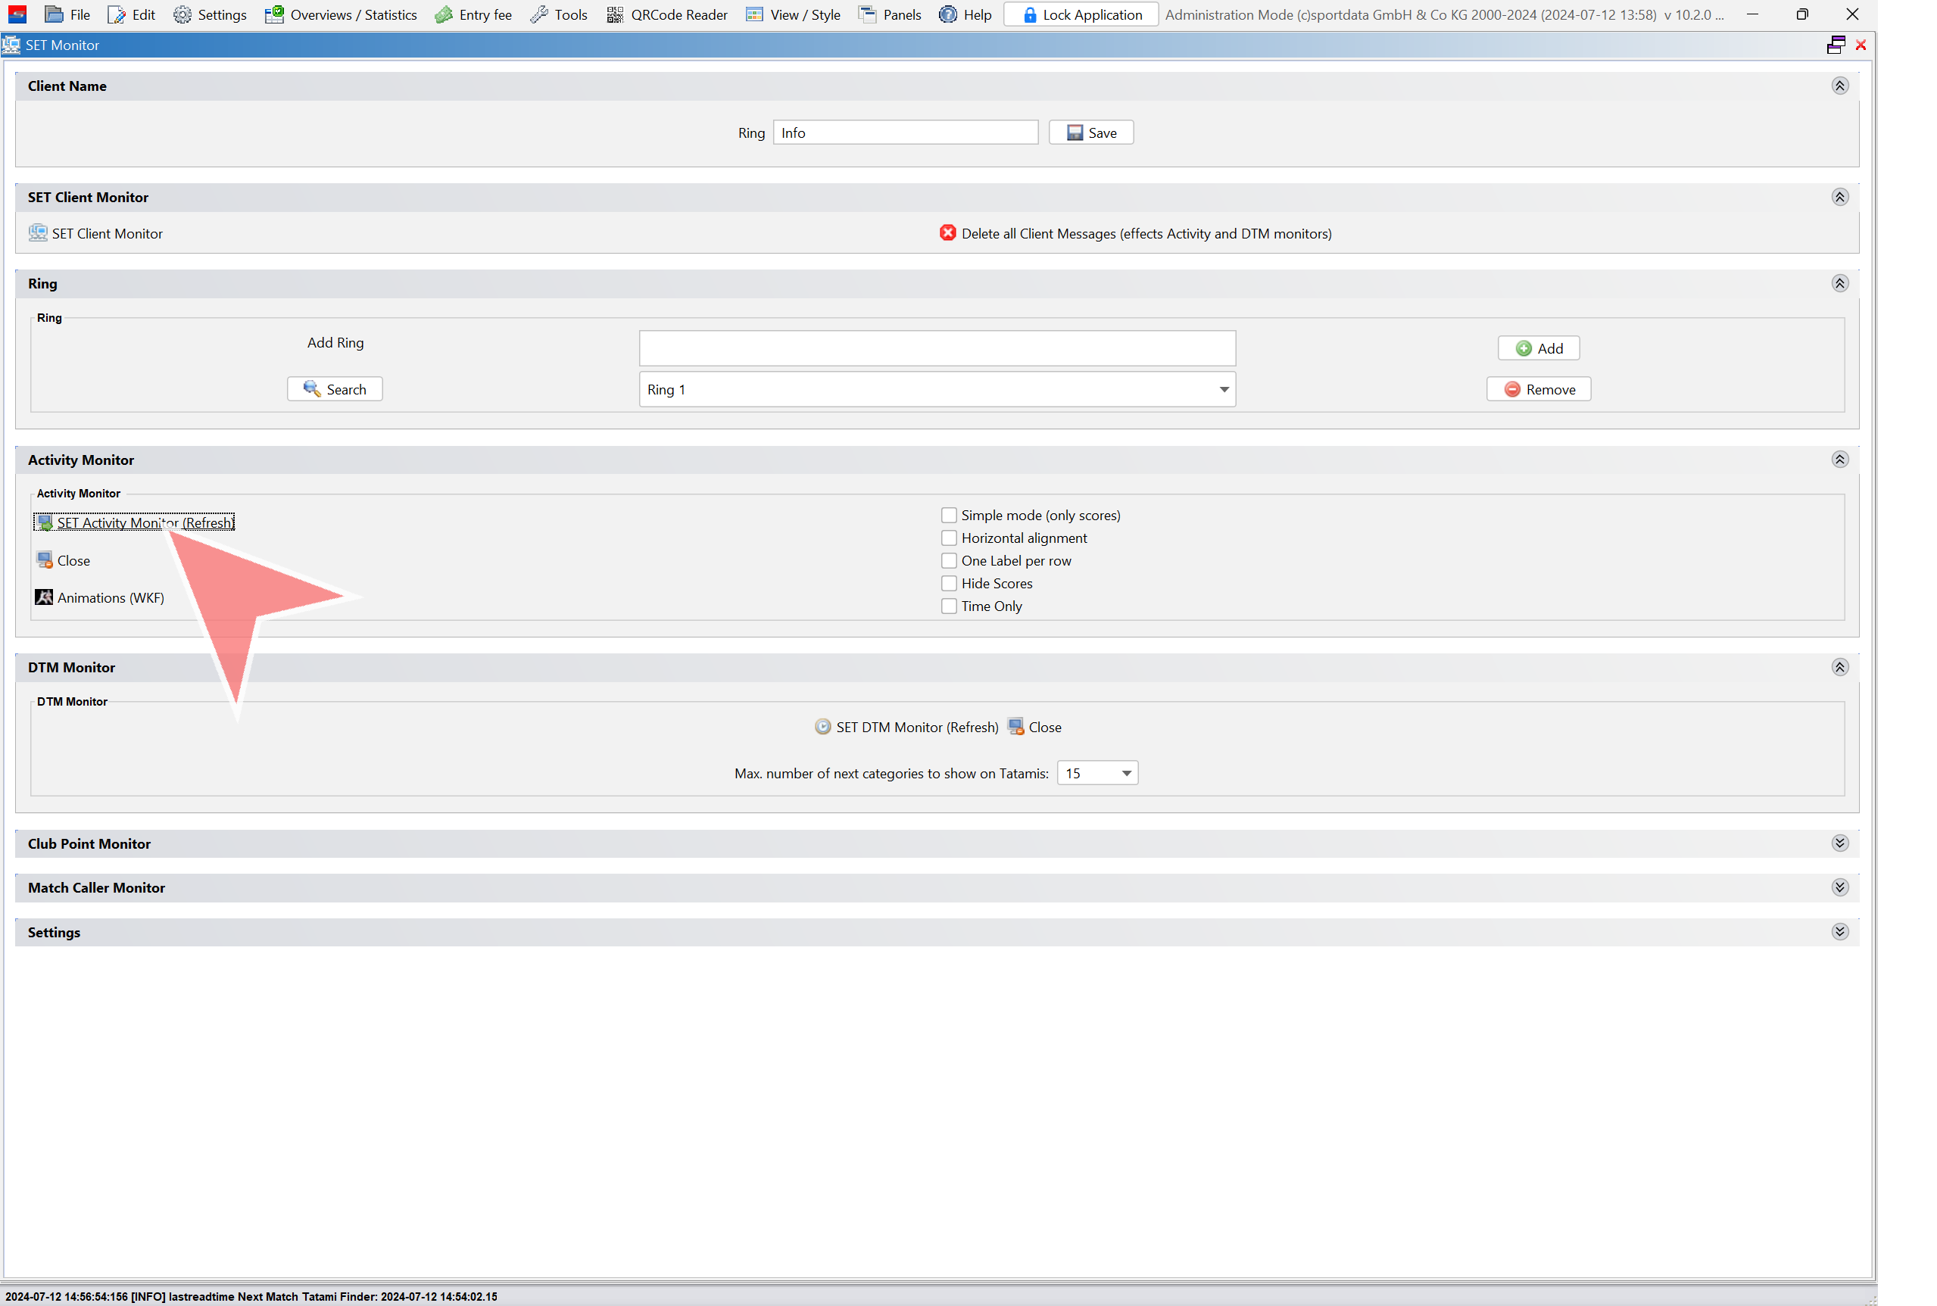The image size is (1937, 1306).
Task: Click the Animations (WKF) icon
Action: [x=44, y=597]
